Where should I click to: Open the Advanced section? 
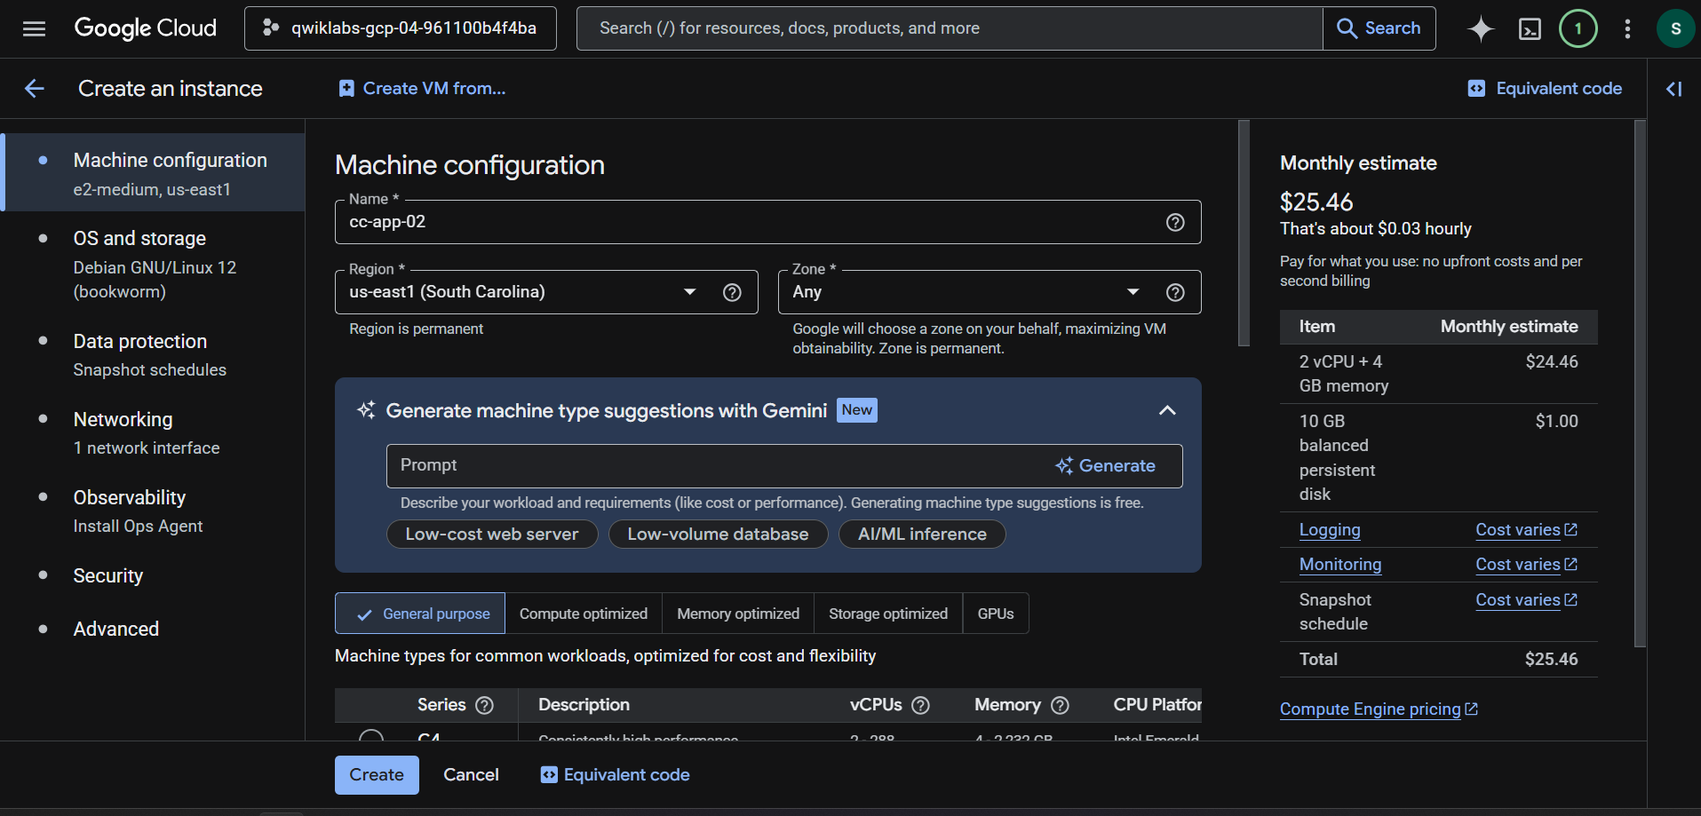pos(155,629)
